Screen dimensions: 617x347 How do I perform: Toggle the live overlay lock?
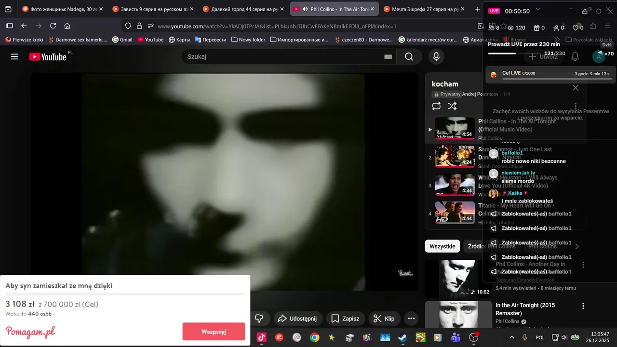coord(585,11)
